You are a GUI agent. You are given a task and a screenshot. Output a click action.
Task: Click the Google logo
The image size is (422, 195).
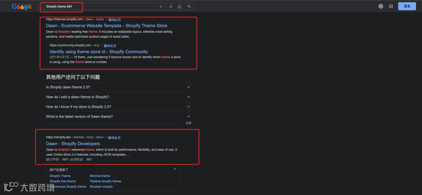coord(22,7)
